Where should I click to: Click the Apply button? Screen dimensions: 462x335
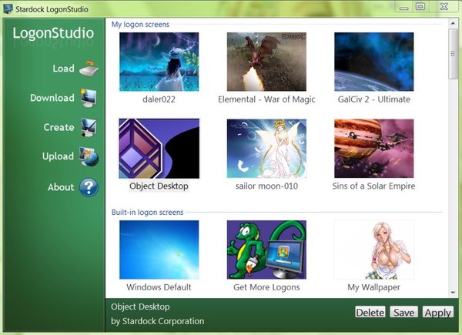(x=438, y=312)
